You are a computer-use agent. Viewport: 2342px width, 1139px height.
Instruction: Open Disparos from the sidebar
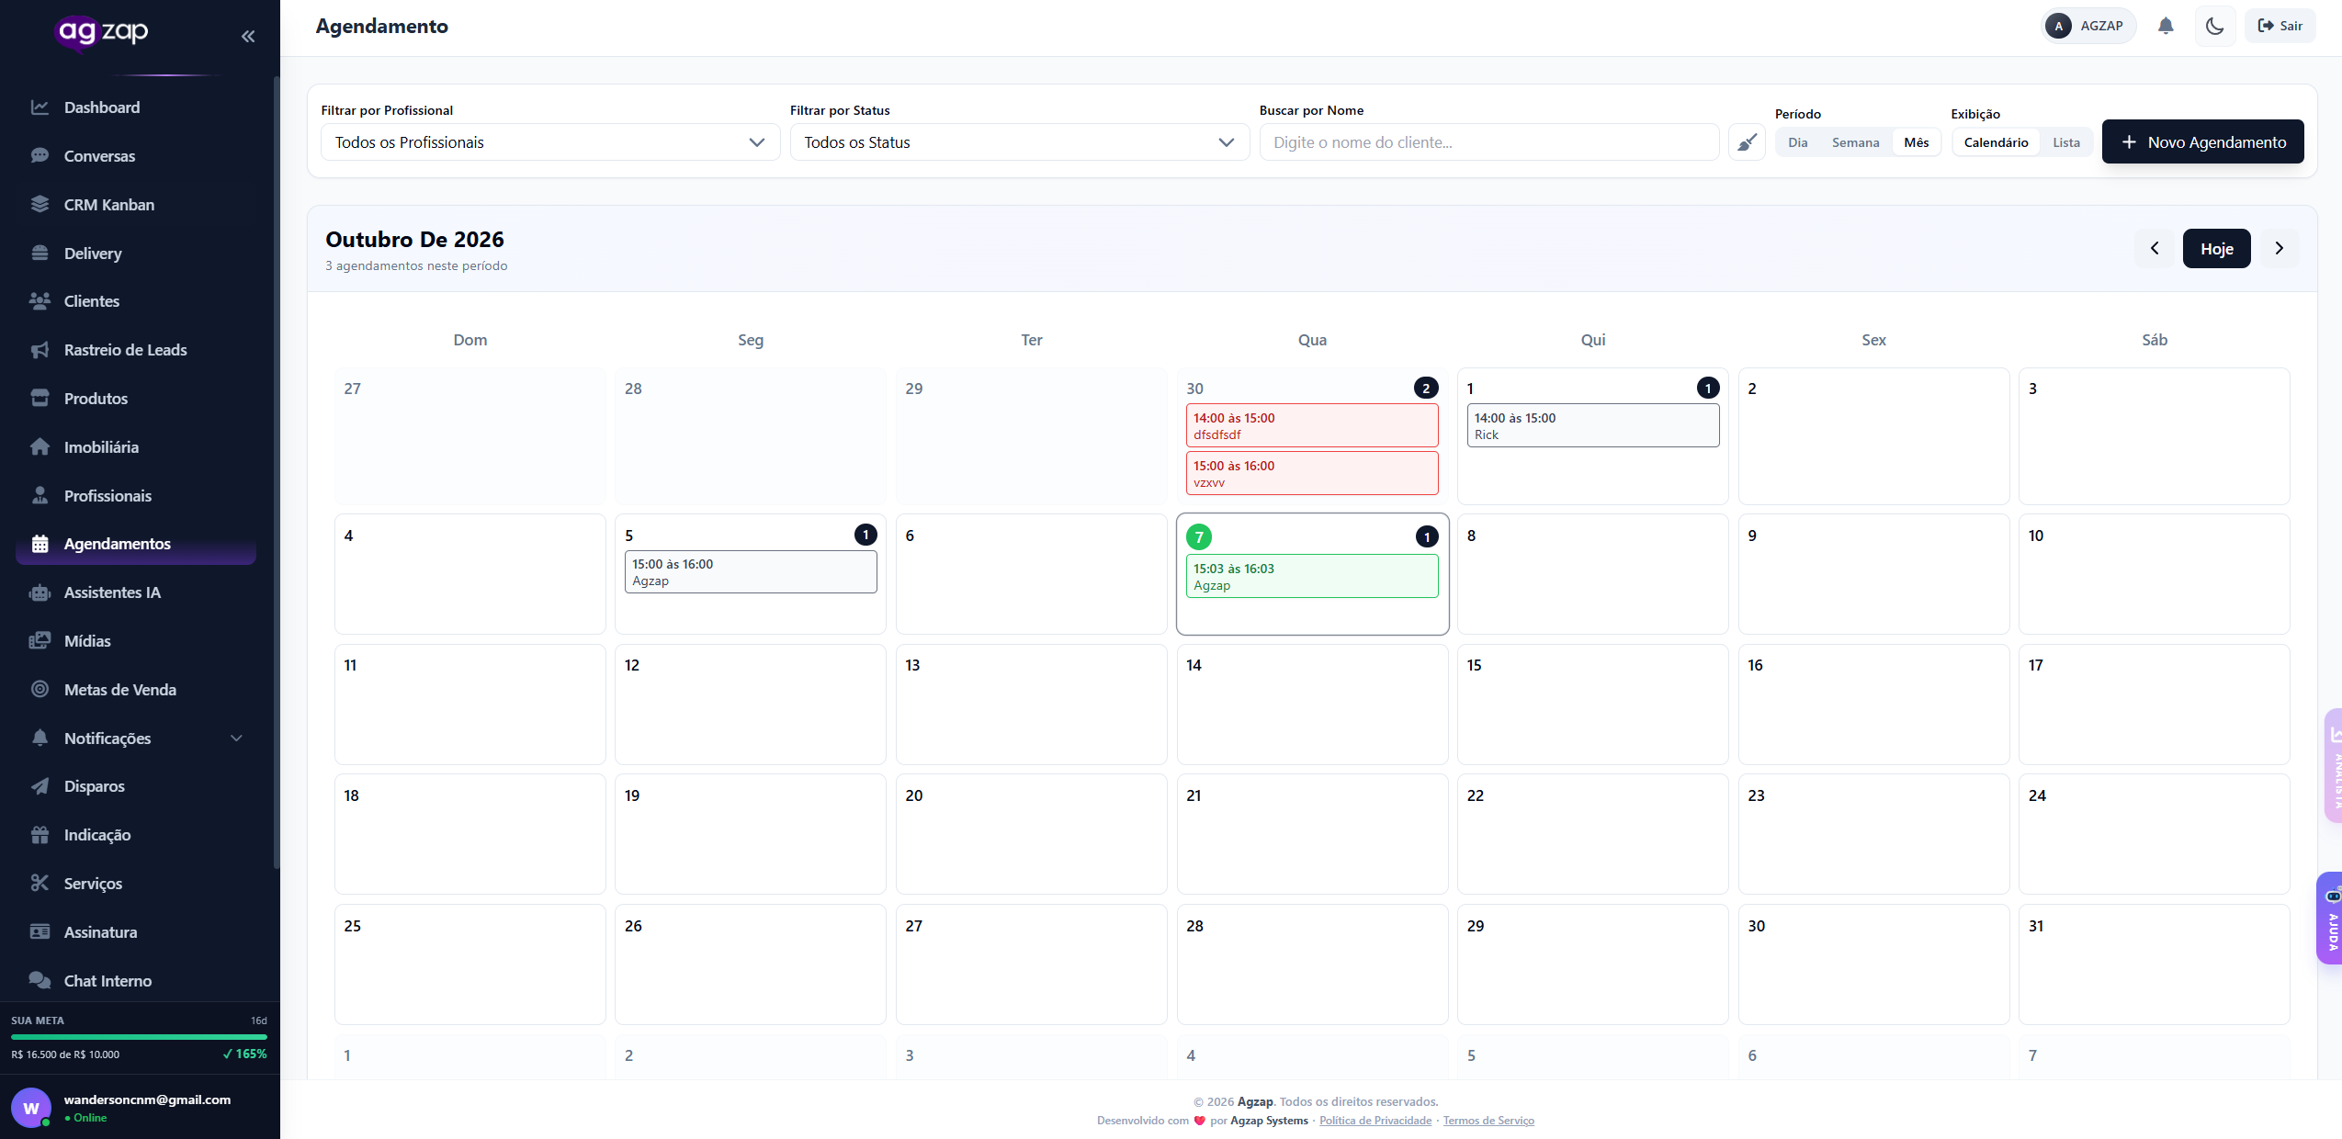tap(137, 786)
